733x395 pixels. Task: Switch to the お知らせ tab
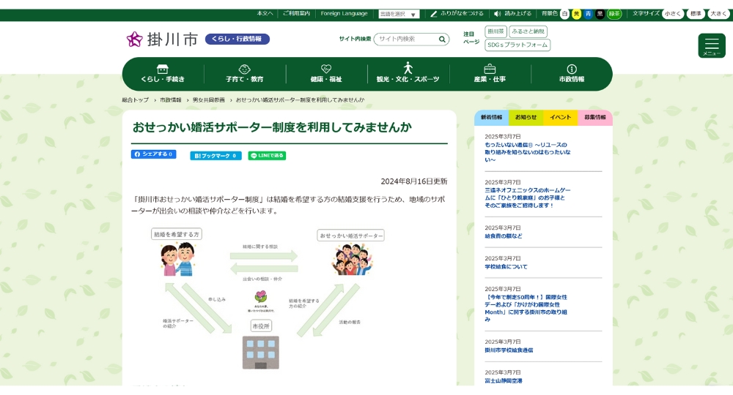click(526, 117)
